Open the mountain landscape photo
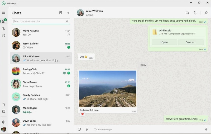The height and width of the screenshot is (134, 211). [x=108, y=89]
